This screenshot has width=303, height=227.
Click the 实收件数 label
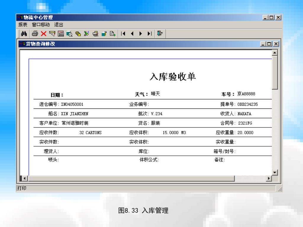pyautogui.click(x=49, y=142)
